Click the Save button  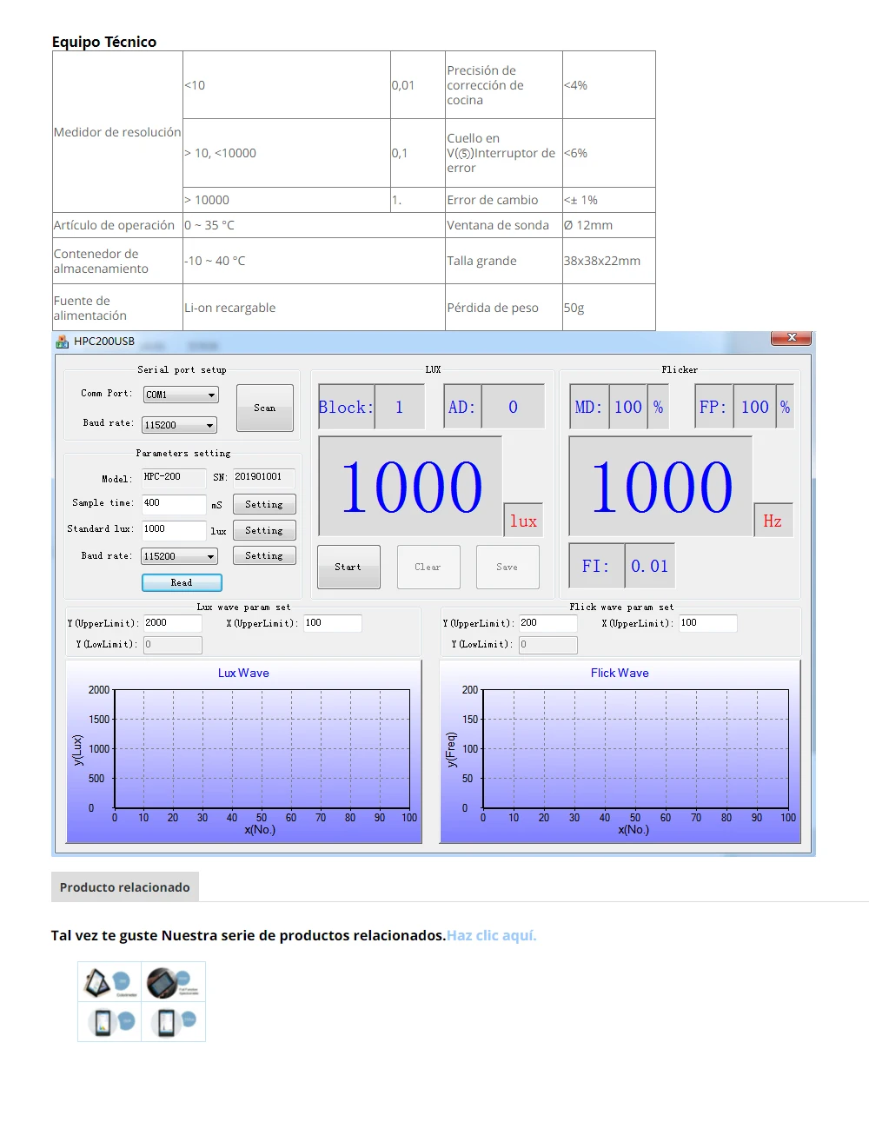[x=507, y=567]
